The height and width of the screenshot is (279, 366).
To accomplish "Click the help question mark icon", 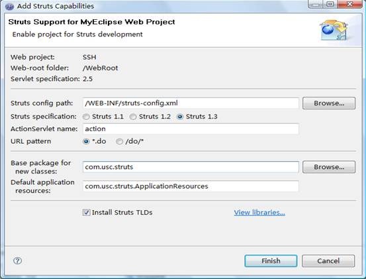I will click(x=17, y=260).
